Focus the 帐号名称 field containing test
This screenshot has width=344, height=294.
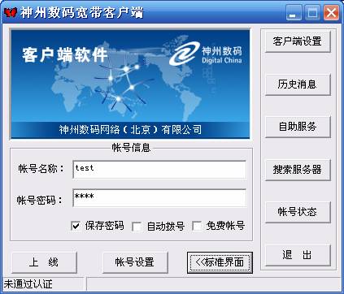(159, 170)
